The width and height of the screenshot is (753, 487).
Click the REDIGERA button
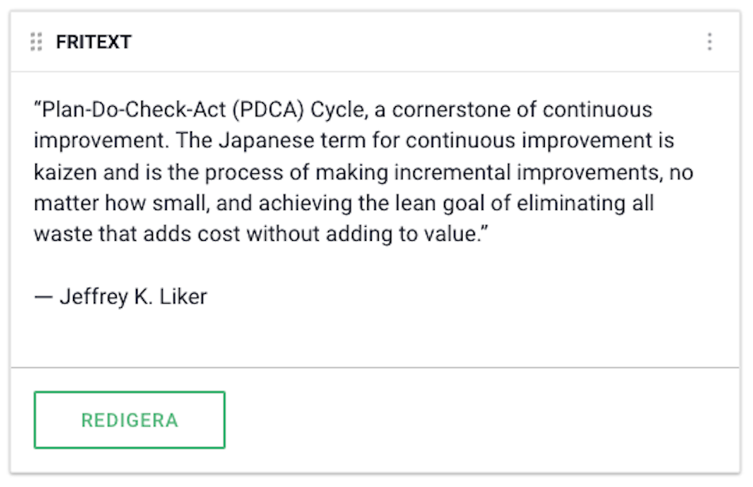coord(130,420)
